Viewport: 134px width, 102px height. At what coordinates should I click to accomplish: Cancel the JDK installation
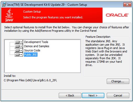coord(118,95)
